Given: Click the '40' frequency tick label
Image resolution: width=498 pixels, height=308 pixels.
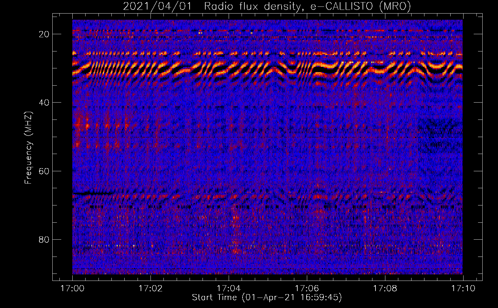Looking at the screenshot, I should [44, 103].
